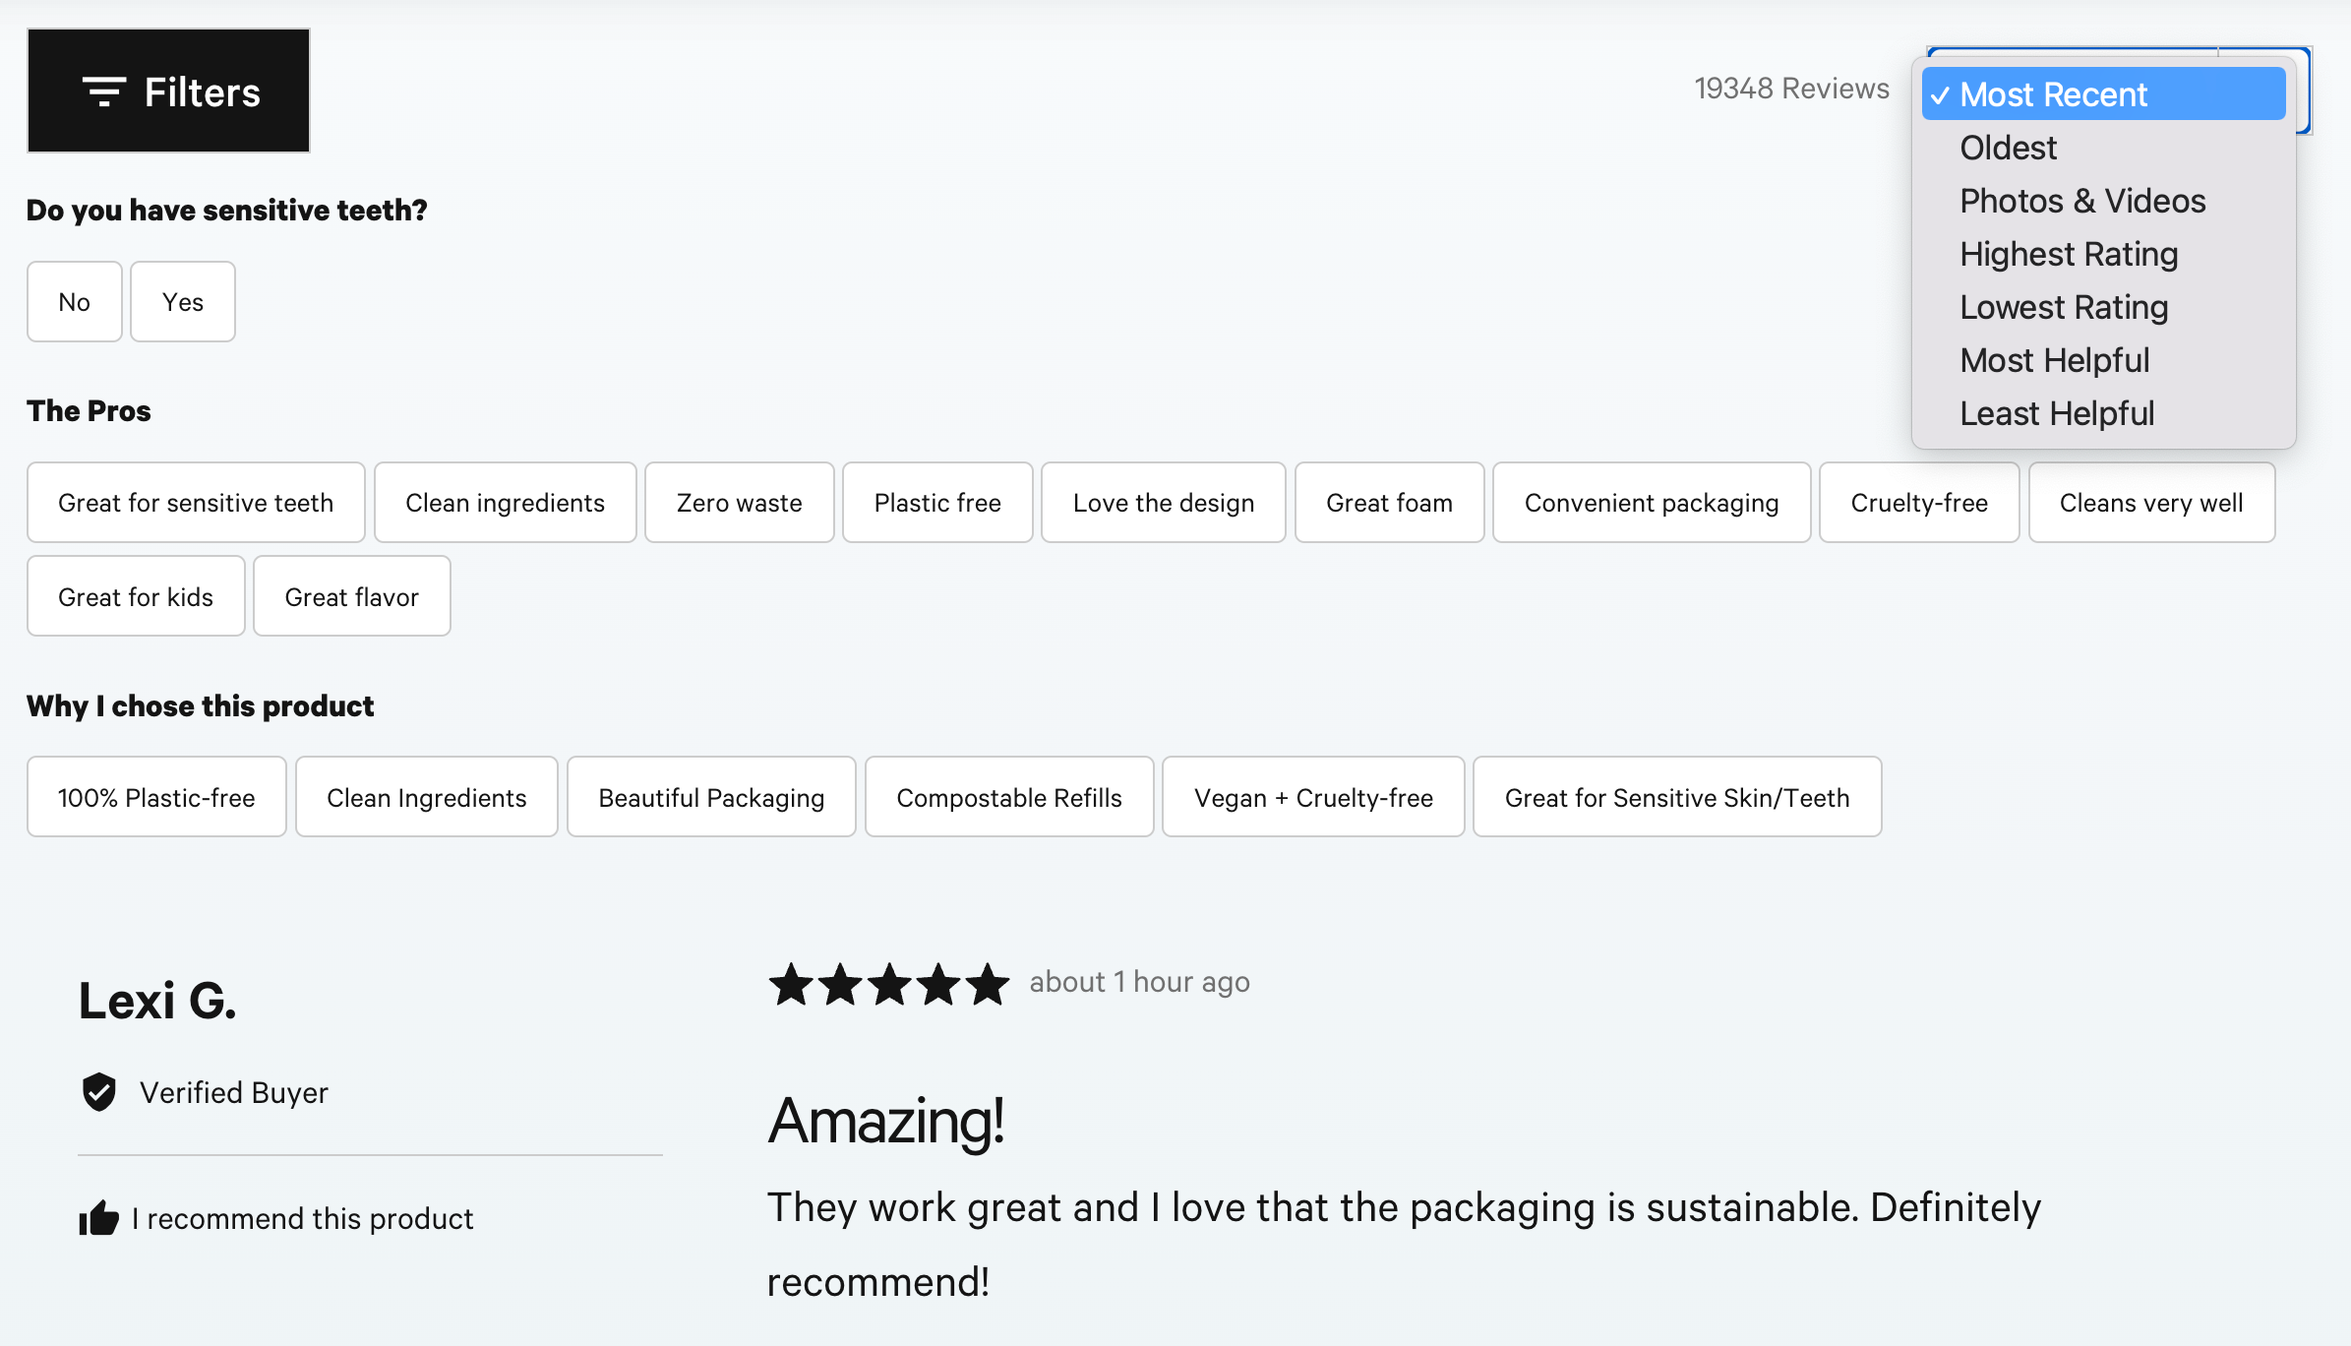Enable the Great for sensitive teeth tag
This screenshot has width=2351, height=1346.
coord(196,503)
